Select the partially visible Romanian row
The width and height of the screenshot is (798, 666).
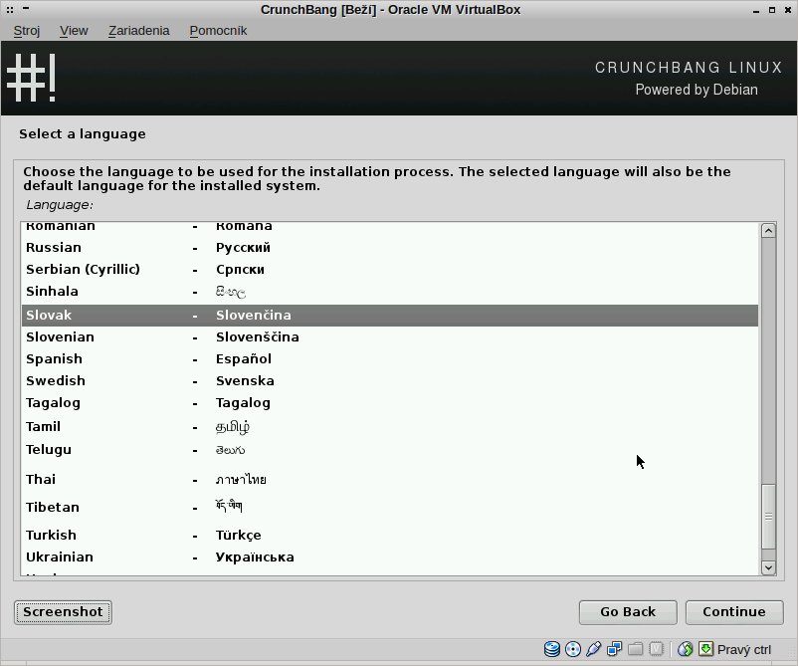(x=390, y=228)
